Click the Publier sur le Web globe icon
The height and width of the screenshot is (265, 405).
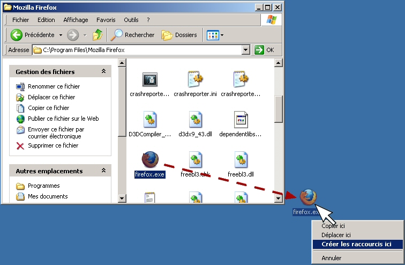tap(20, 119)
